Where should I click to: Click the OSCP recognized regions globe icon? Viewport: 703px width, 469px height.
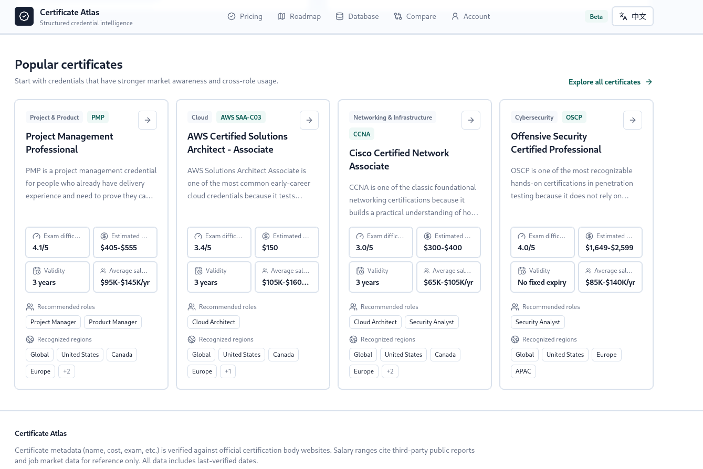515,339
